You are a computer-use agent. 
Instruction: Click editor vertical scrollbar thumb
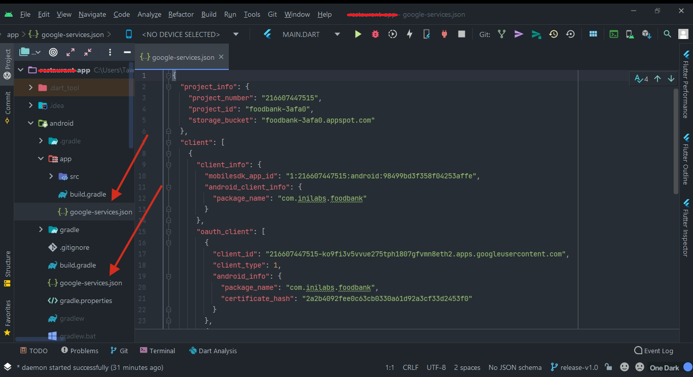[x=676, y=141]
